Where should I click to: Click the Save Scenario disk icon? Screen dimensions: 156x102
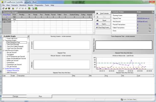9,8
